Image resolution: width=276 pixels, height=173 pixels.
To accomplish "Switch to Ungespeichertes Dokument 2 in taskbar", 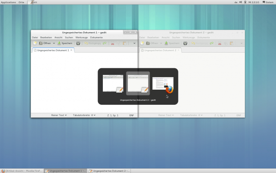I will coord(109,171).
